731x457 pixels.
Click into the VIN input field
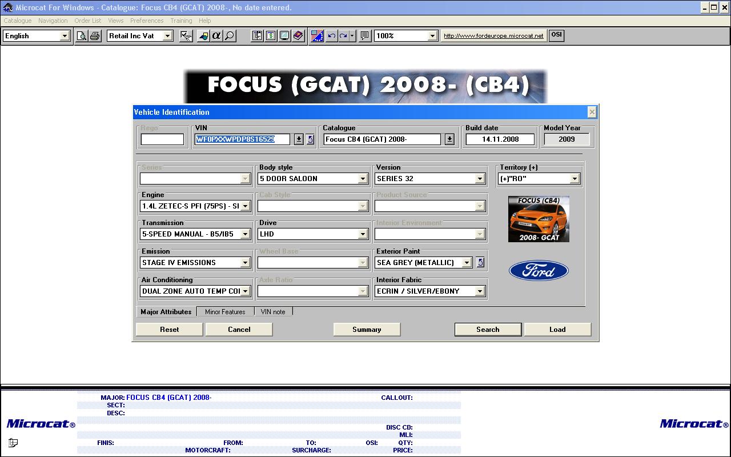(242, 139)
